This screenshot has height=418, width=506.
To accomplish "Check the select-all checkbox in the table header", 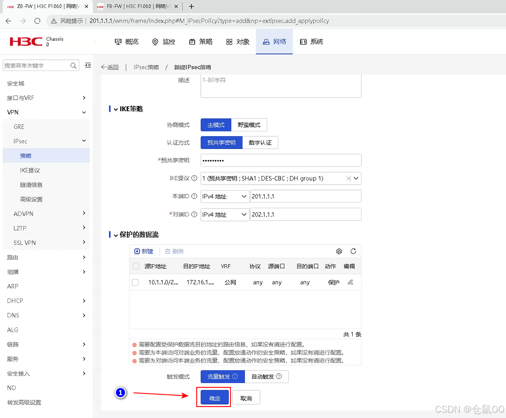I will pos(135,266).
